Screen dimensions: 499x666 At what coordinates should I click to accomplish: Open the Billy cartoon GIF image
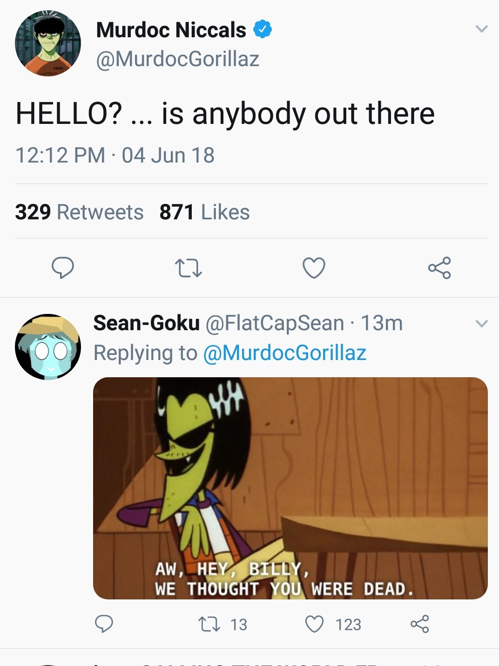[x=290, y=488]
